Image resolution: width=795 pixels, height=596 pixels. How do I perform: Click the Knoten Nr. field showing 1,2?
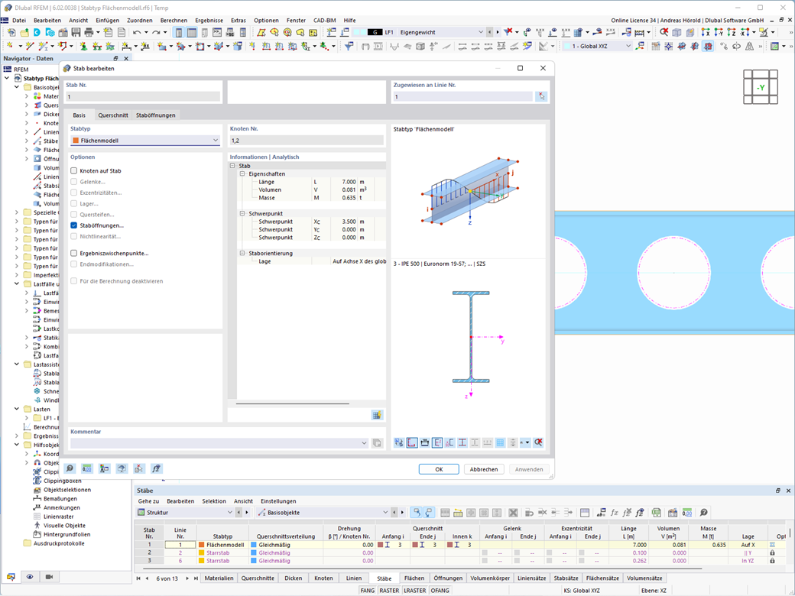tap(307, 141)
